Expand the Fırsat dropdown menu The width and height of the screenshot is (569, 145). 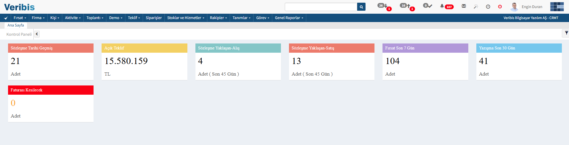pos(20,18)
